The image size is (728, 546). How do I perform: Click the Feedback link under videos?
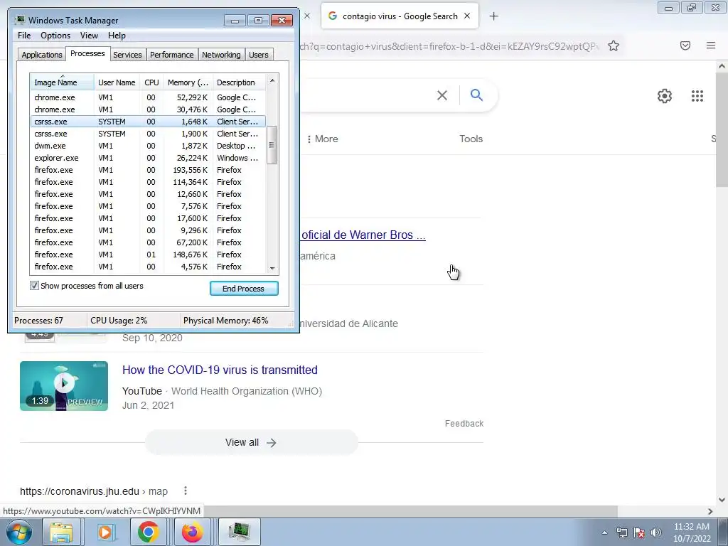click(464, 424)
